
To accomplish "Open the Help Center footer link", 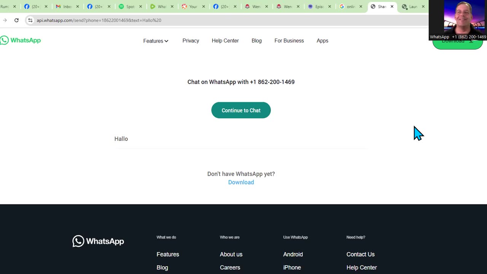I will [361, 268].
